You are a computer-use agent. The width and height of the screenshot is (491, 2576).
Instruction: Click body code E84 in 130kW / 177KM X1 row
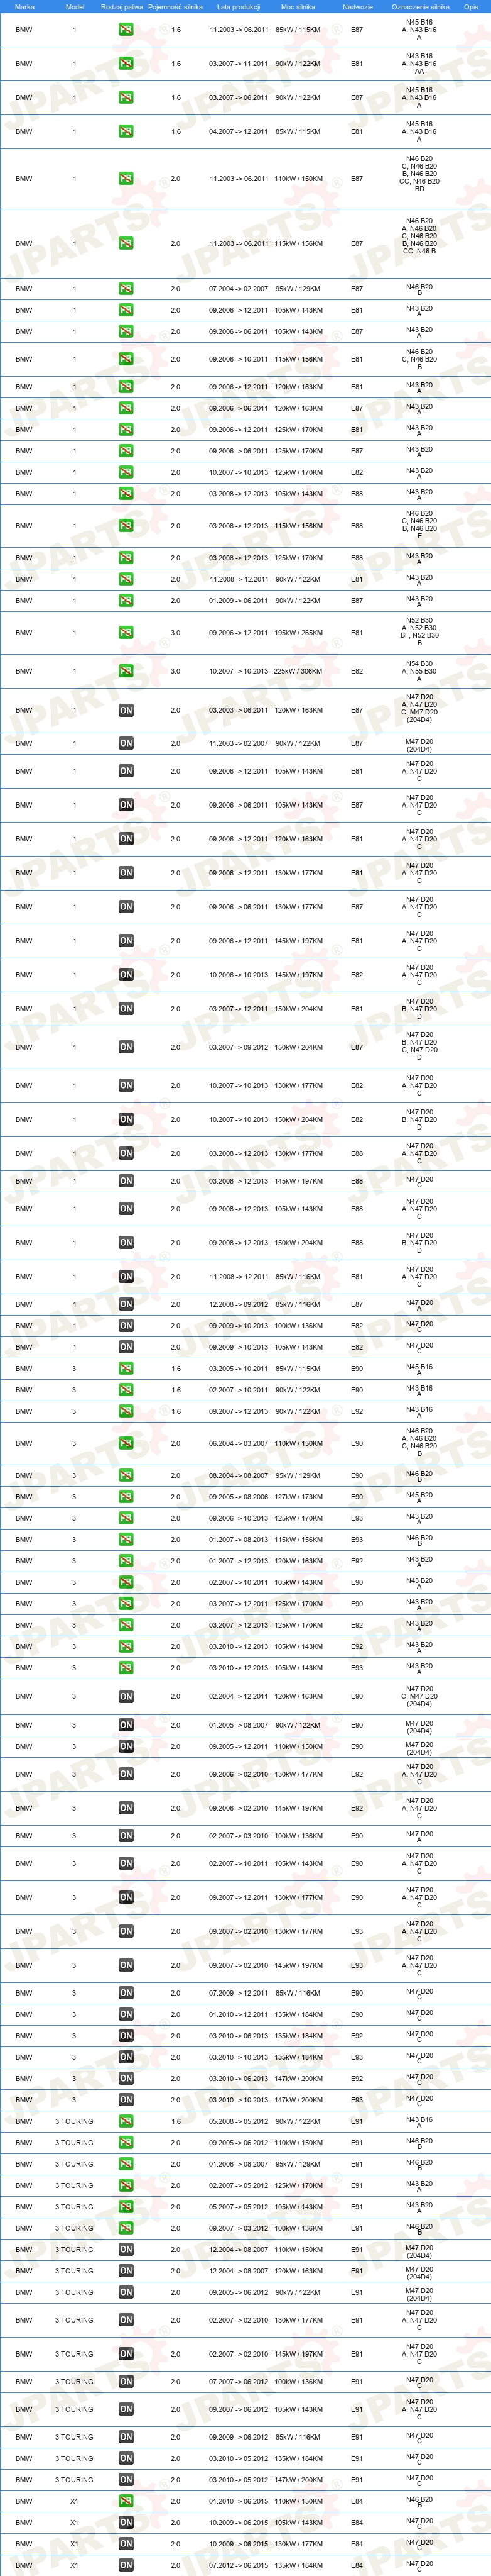pyautogui.click(x=357, y=2544)
